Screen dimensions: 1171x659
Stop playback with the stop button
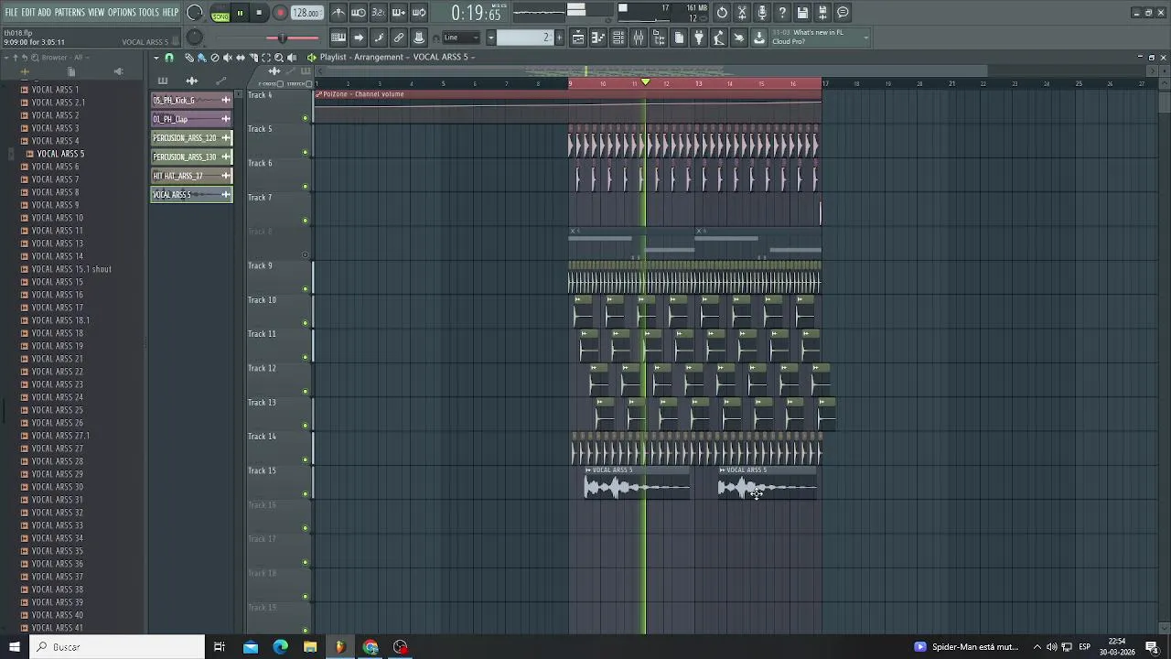click(259, 13)
